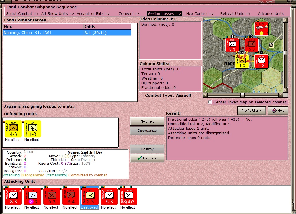Viewport: 296px width, 214px height.
Task: Click the Retreat Units subphase label
Action: [x=235, y=13]
